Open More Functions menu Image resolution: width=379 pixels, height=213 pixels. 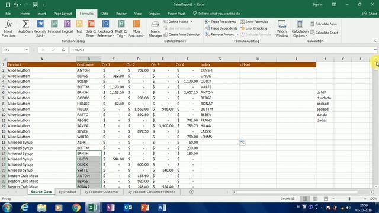[x=136, y=29]
